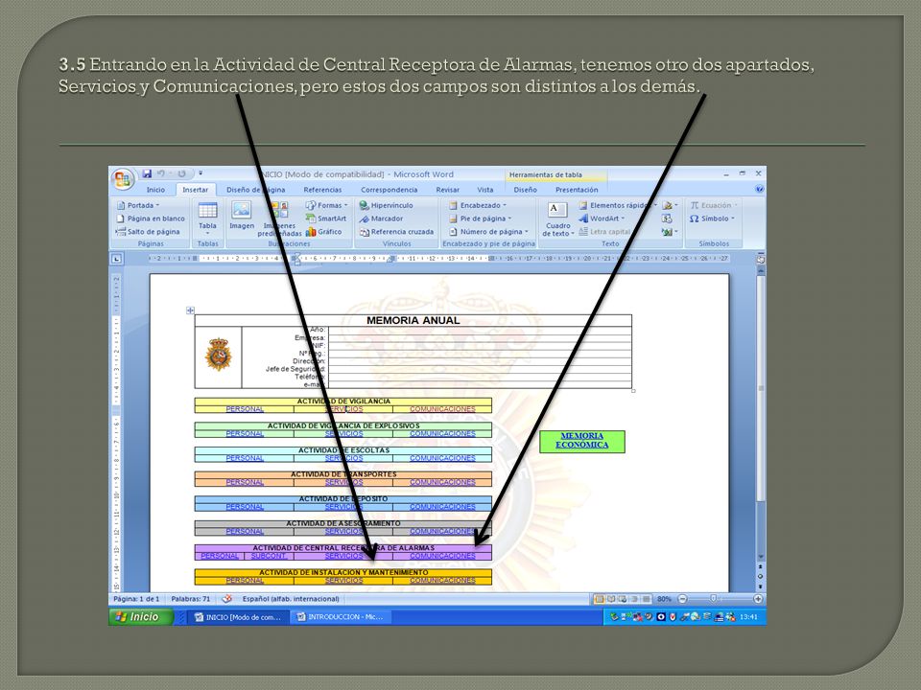The width and height of the screenshot is (921, 690).
Task: Insert an object from the Texto group
Action: 669,232
